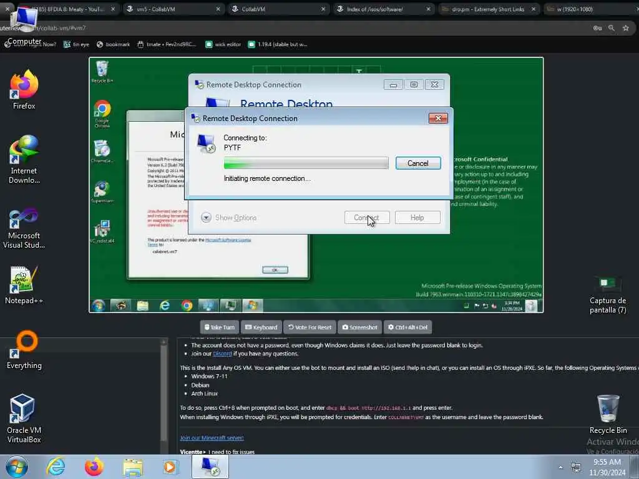Open Notepad++ desktop shortcut
The width and height of the screenshot is (639, 479).
click(x=24, y=285)
